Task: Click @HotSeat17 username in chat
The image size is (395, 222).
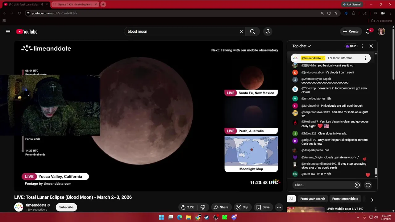Action: [310, 122]
